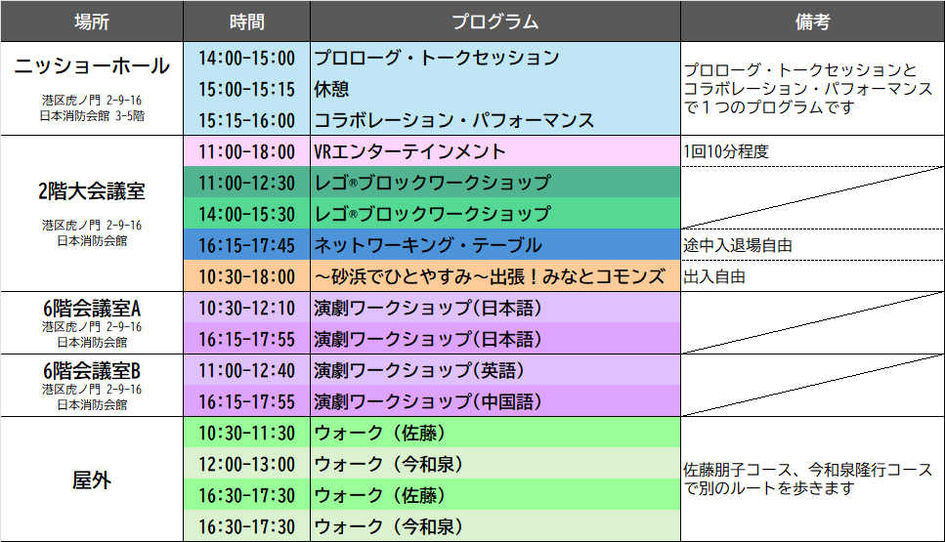Image resolution: width=945 pixels, height=542 pixels.
Task: Select the 1回10分程度 remark cell
Action: coord(812,151)
